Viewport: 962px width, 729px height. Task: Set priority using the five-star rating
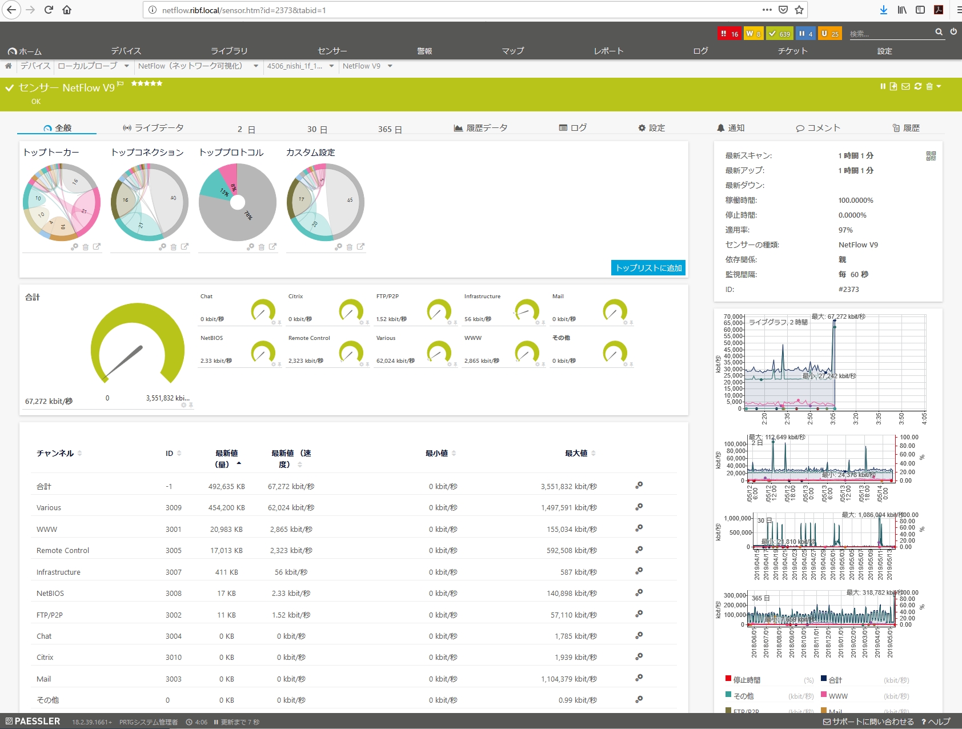click(x=147, y=83)
